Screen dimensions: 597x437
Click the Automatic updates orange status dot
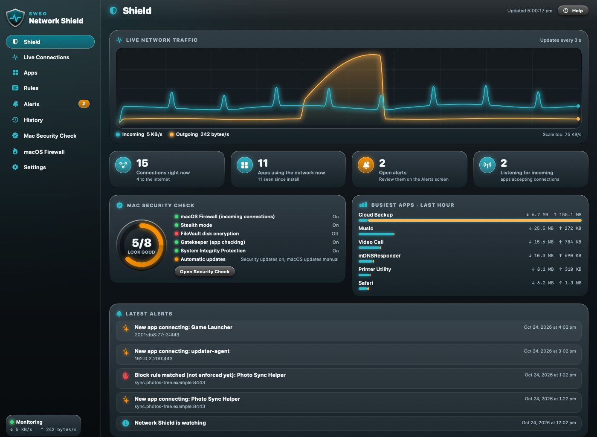tap(177, 259)
